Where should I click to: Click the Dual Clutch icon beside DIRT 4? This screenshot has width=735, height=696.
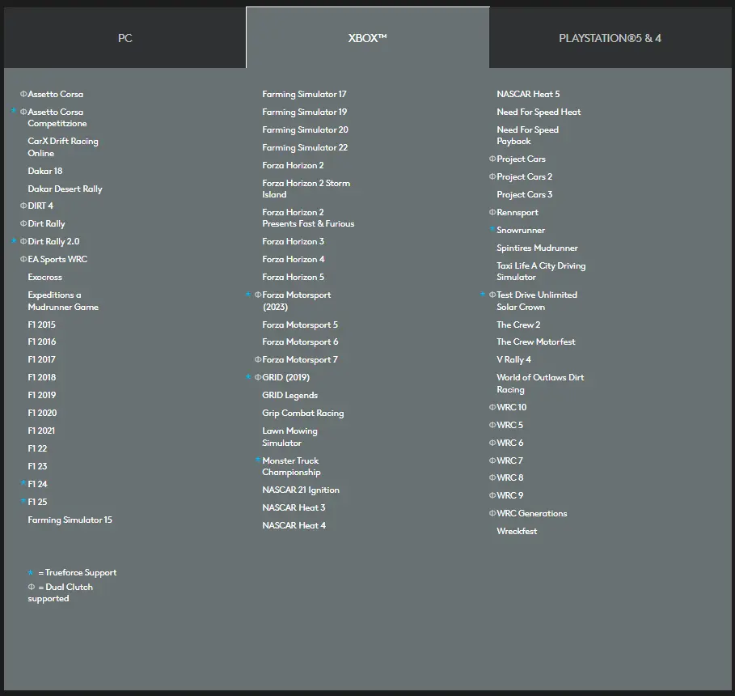[x=23, y=206]
